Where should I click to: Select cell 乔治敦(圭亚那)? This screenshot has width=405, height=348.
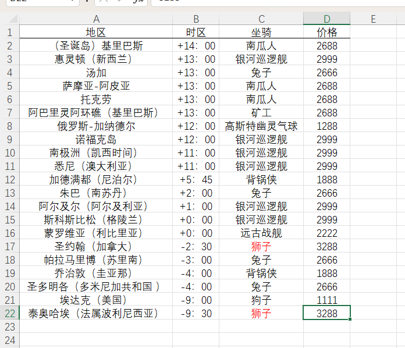point(96,274)
